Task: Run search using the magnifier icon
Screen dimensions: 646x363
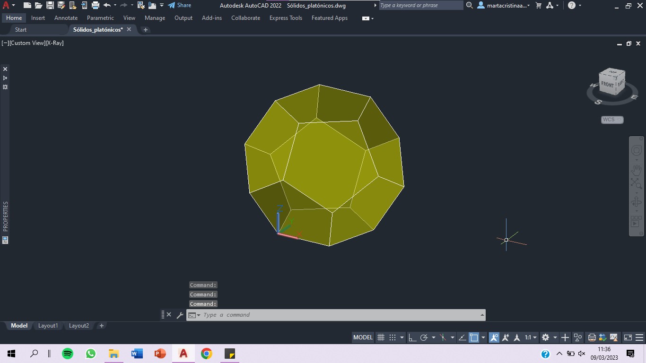Action: coord(470,5)
